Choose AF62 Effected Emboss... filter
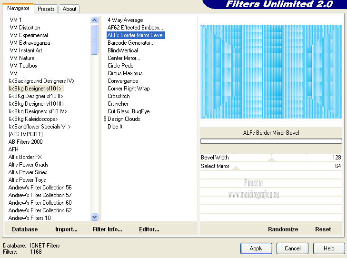347x258 pixels. coord(135,28)
